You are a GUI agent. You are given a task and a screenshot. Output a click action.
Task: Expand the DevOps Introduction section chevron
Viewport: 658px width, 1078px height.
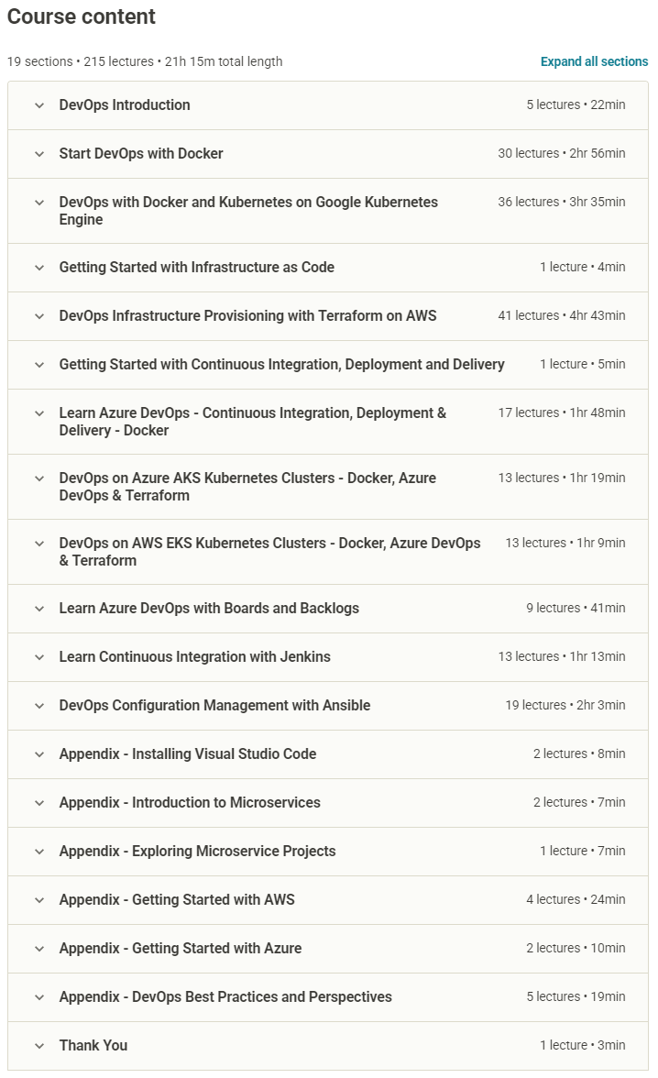pyautogui.click(x=39, y=105)
